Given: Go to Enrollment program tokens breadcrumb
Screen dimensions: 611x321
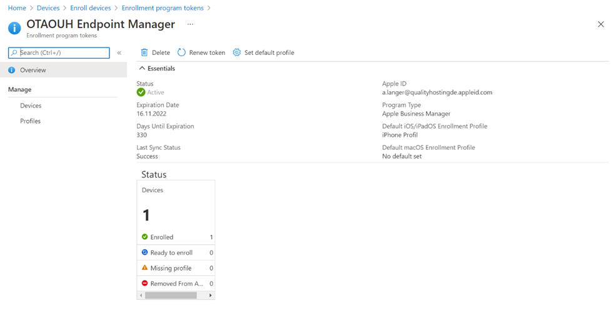Looking at the screenshot, I should 163,7.
